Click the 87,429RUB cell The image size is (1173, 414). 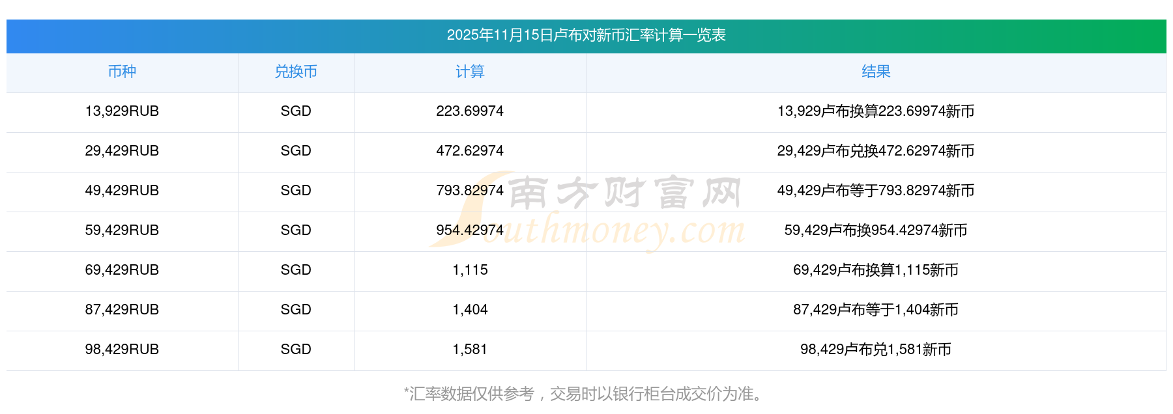(x=122, y=310)
